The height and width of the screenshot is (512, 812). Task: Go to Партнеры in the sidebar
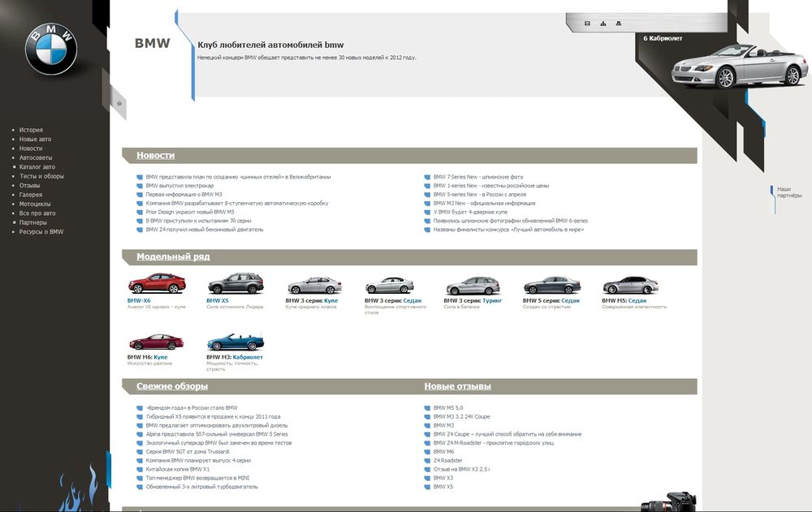(x=32, y=222)
